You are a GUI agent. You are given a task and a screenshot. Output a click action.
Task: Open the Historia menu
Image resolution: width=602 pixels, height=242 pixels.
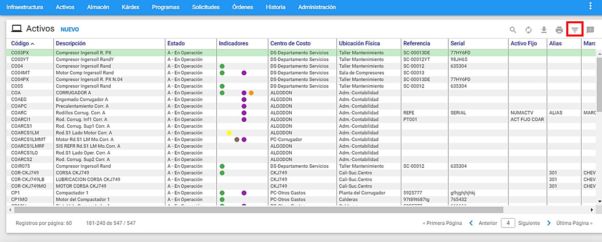(276, 7)
